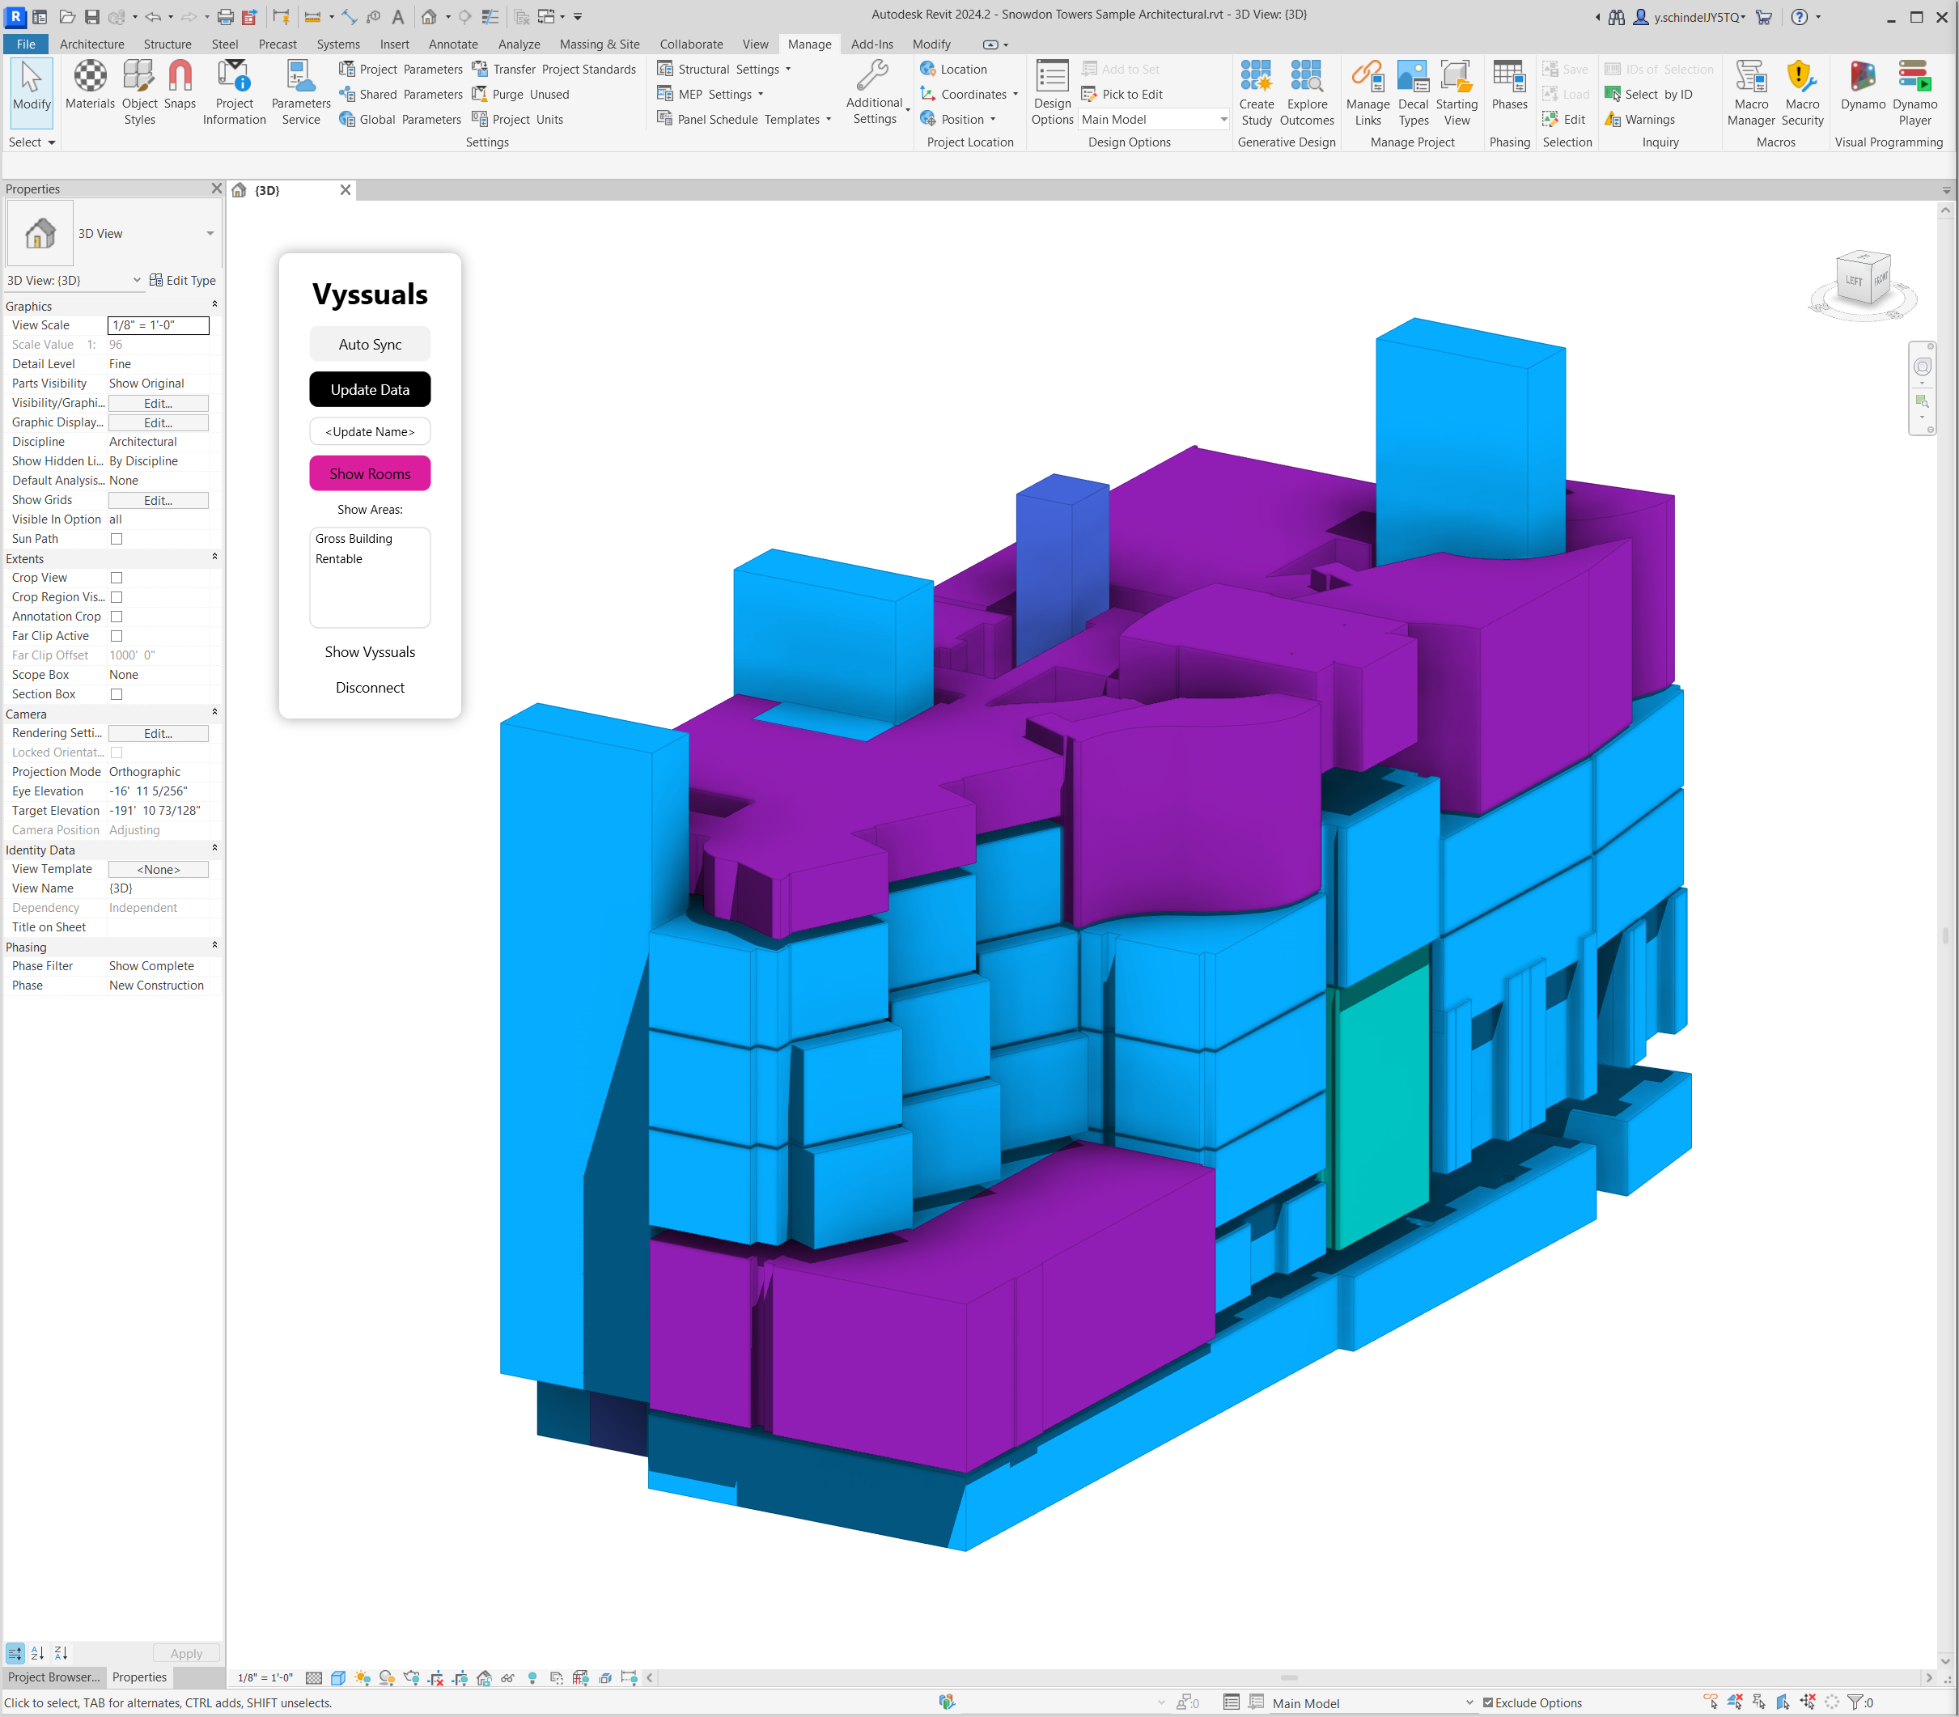Open Decal Types

pyautogui.click(x=1413, y=93)
